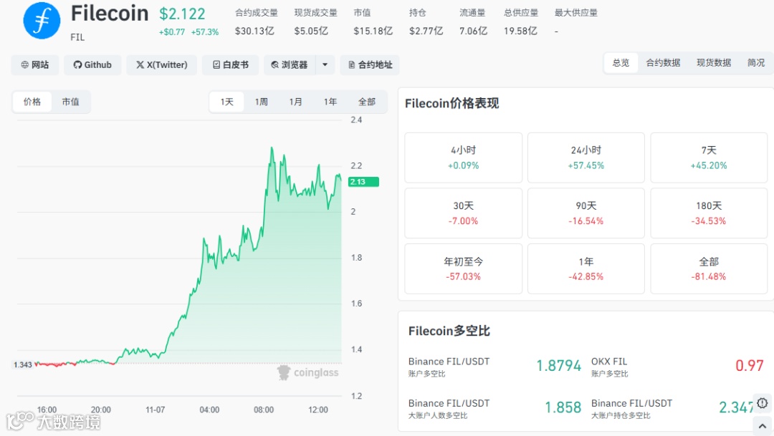Open the 180天 performance card
This screenshot has height=436, width=774.
pyautogui.click(x=709, y=213)
